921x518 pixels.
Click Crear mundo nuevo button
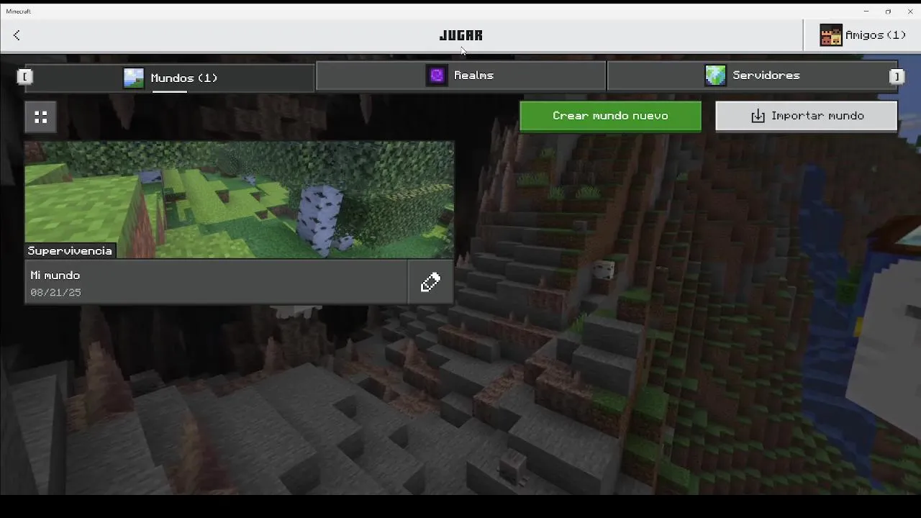pos(610,116)
